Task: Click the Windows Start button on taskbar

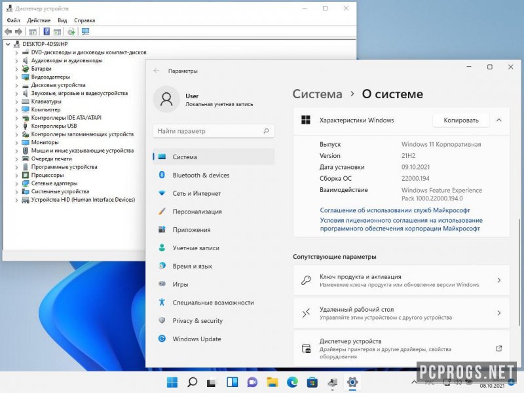Action: click(x=172, y=382)
